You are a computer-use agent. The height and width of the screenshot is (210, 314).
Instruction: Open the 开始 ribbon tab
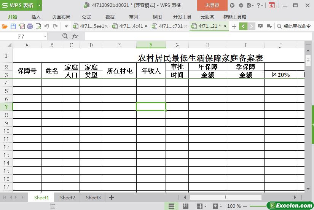(x=13, y=17)
